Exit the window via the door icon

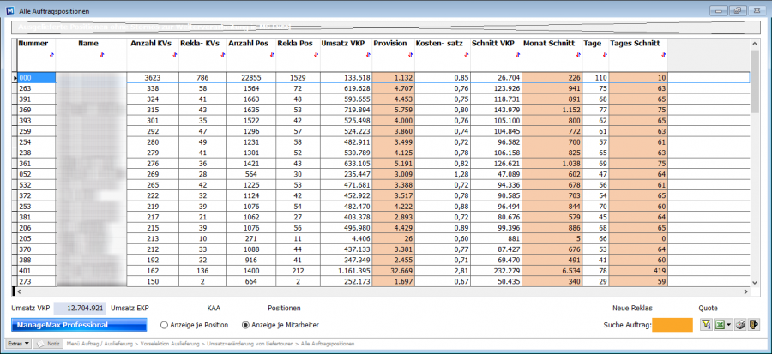pyautogui.click(x=754, y=325)
